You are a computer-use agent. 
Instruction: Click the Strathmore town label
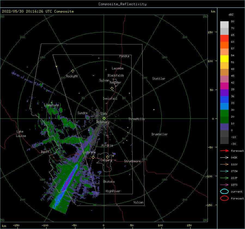(x=132, y=161)
